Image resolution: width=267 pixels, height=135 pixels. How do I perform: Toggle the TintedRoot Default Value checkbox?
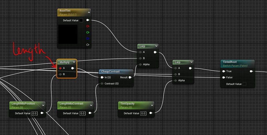[244, 84]
